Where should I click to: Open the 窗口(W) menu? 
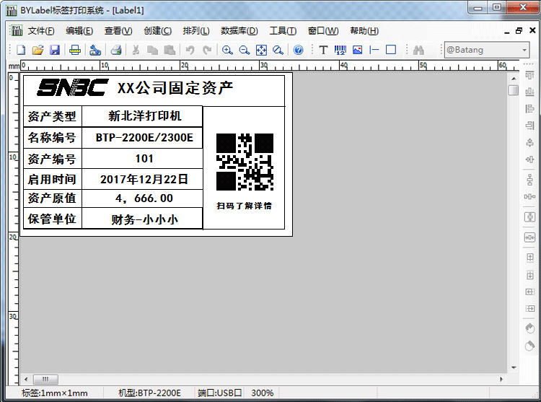click(323, 31)
